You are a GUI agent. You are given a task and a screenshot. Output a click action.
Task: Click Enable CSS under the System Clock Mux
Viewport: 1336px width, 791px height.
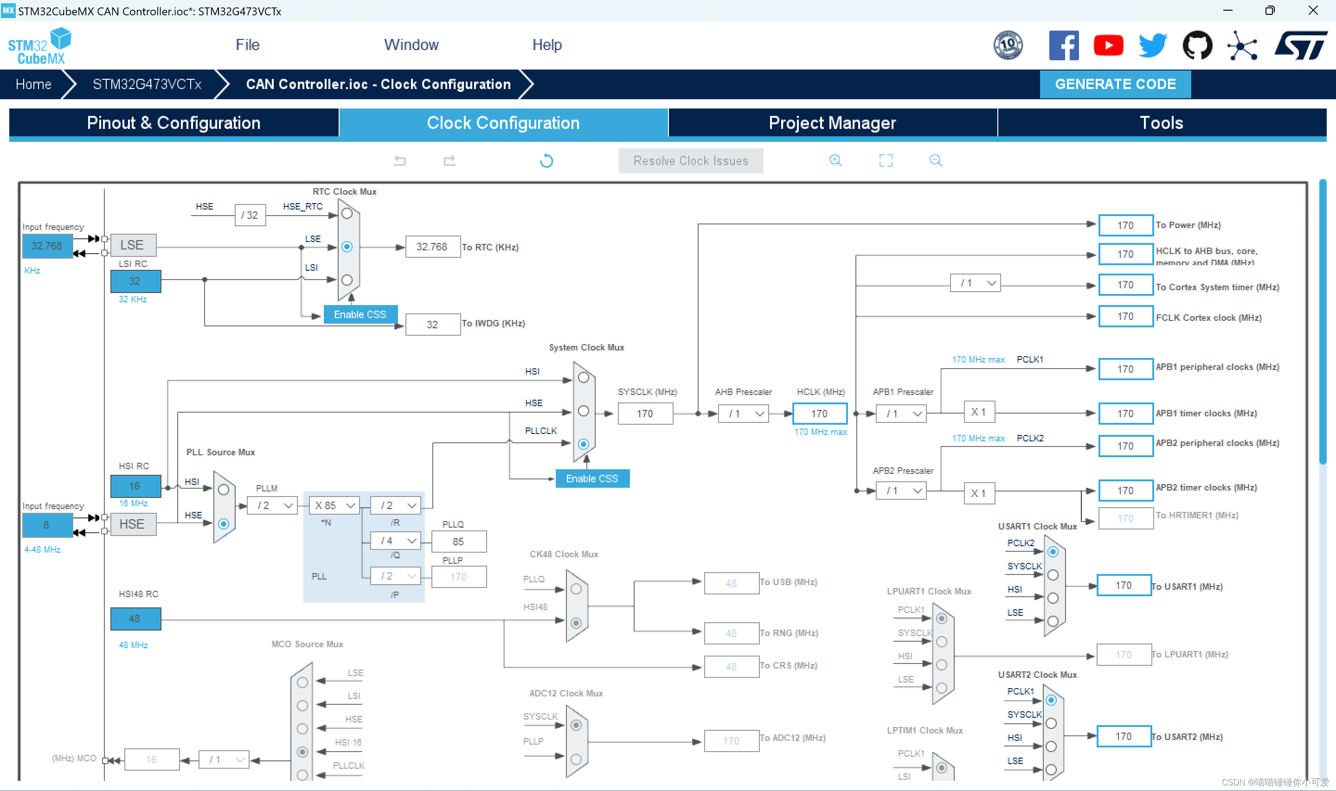click(x=592, y=478)
